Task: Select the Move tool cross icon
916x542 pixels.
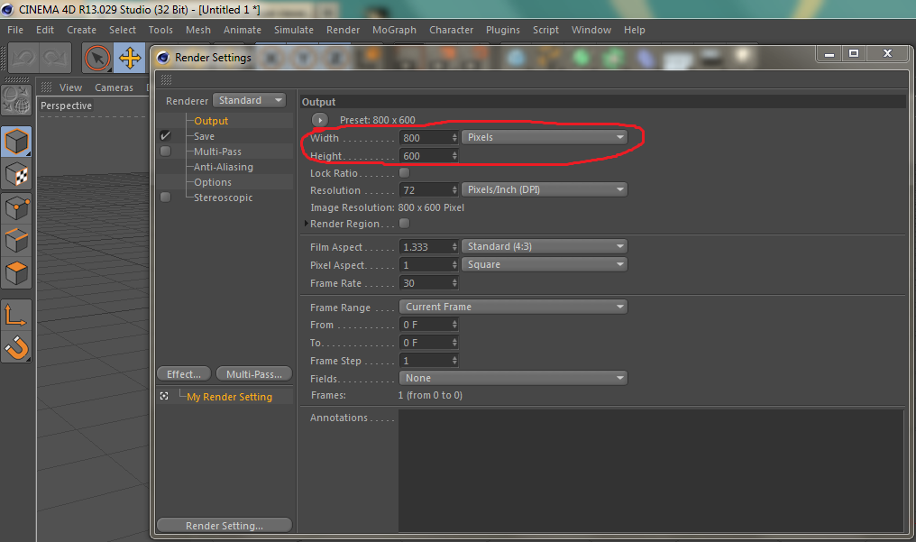Action: (x=130, y=59)
